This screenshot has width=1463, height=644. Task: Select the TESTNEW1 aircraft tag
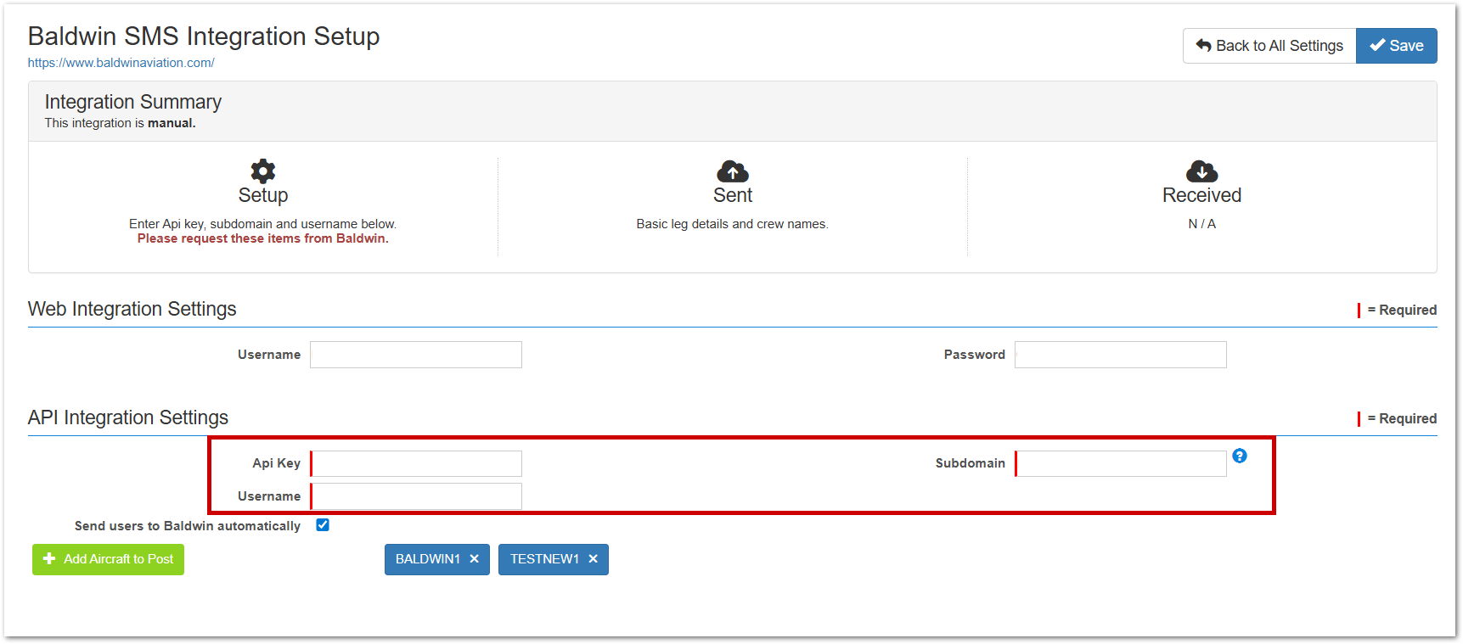[x=543, y=559]
